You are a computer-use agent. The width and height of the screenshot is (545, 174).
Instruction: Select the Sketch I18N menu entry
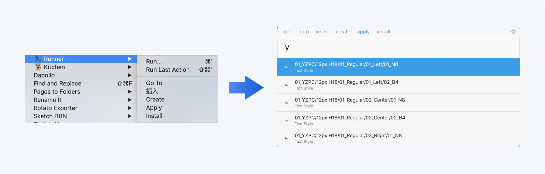pos(50,116)
